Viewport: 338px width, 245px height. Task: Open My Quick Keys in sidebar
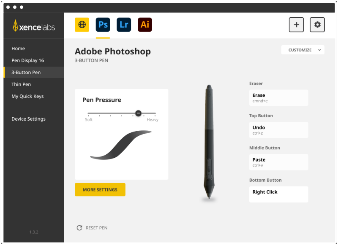coord(27,96)
